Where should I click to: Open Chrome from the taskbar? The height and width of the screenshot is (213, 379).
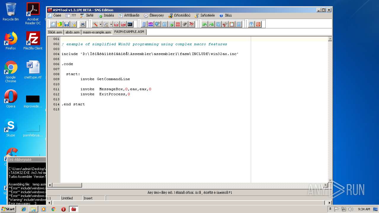click(x=53, y=209)
